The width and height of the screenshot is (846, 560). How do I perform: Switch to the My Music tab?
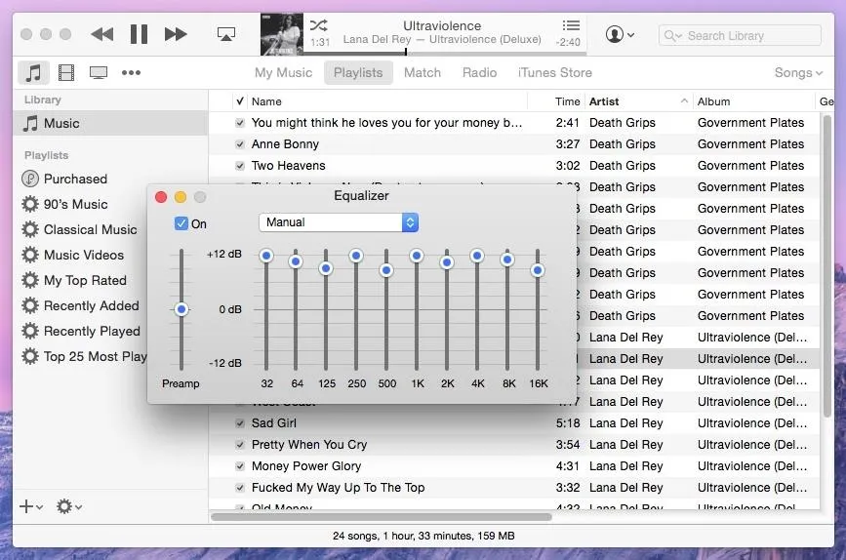click(283, 72)
